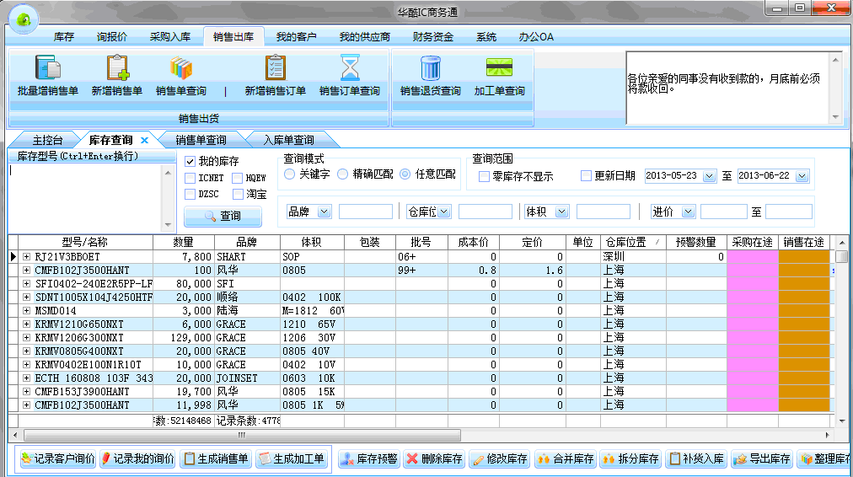Click restock entry button
This screenshot has height=477, width=853.
click(697, 459)
